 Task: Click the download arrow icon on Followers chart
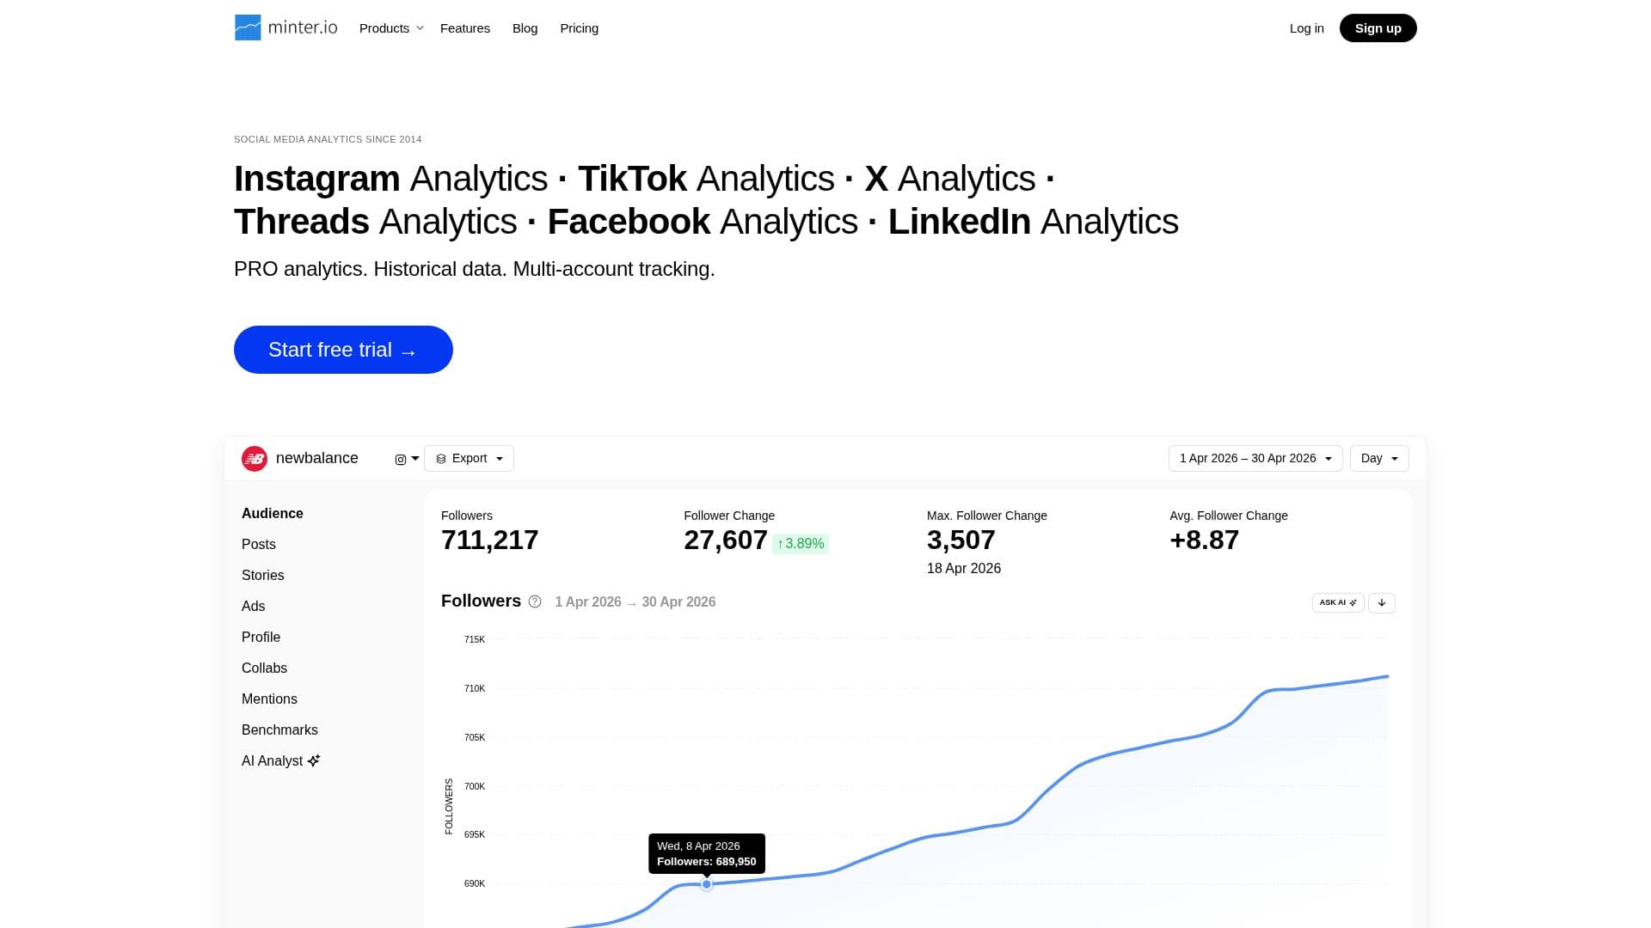pos(1382,602)
